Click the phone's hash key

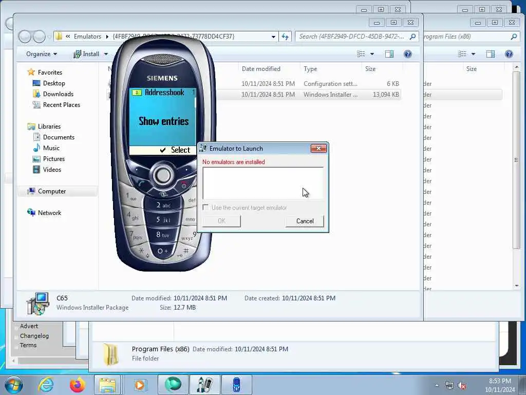185,251
